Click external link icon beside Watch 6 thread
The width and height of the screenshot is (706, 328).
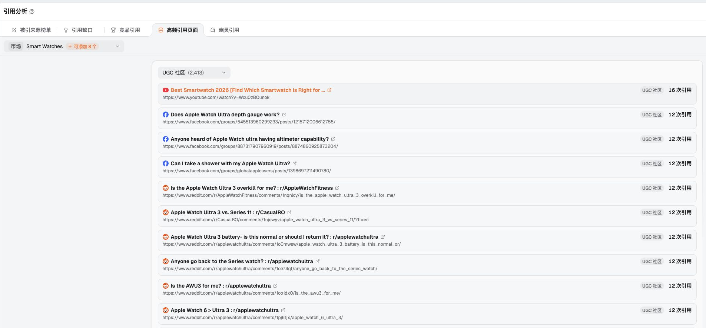point(283,310)
